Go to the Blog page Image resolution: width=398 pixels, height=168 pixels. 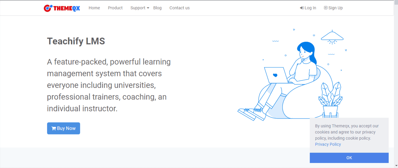[158, 8]
